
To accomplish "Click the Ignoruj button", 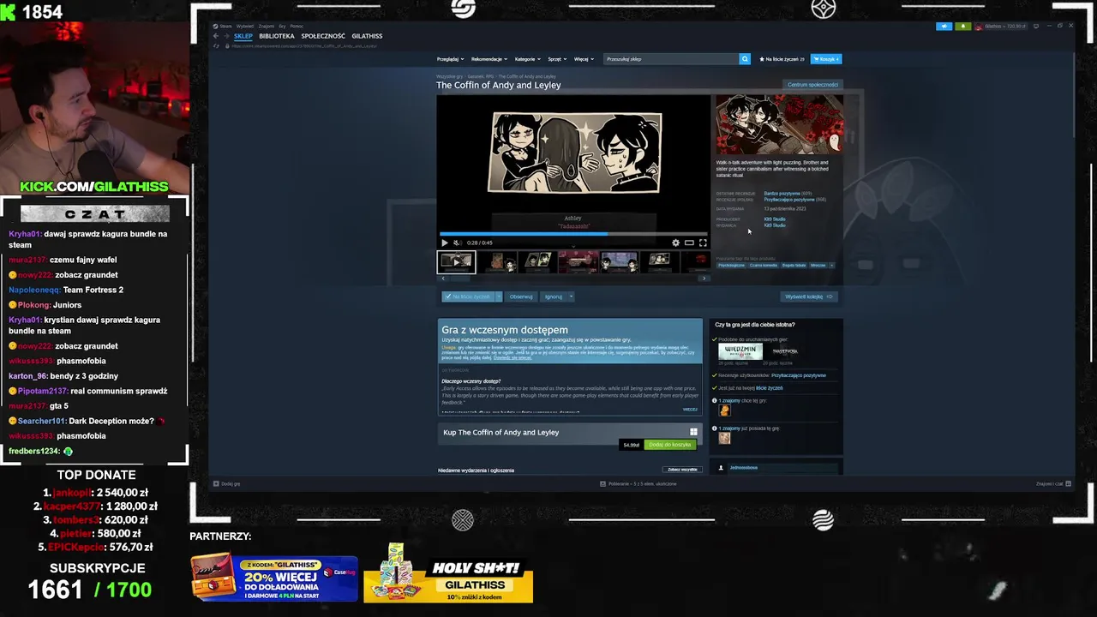I will pyautogui.click(x=554, y=297).
